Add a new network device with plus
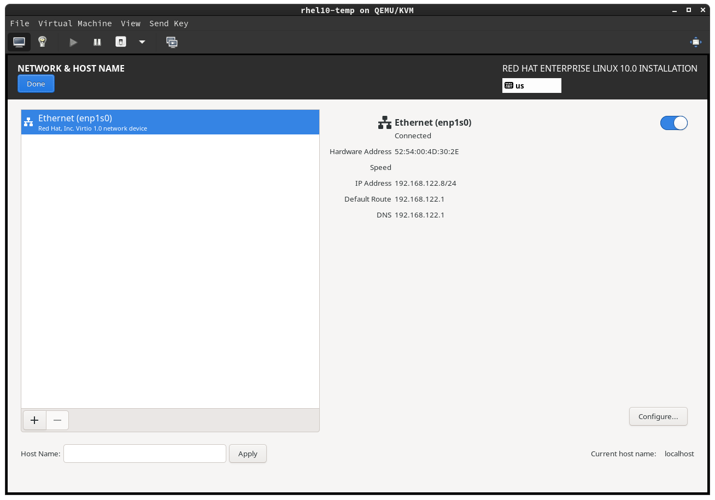The image size is (715, 500). (34, 420)
